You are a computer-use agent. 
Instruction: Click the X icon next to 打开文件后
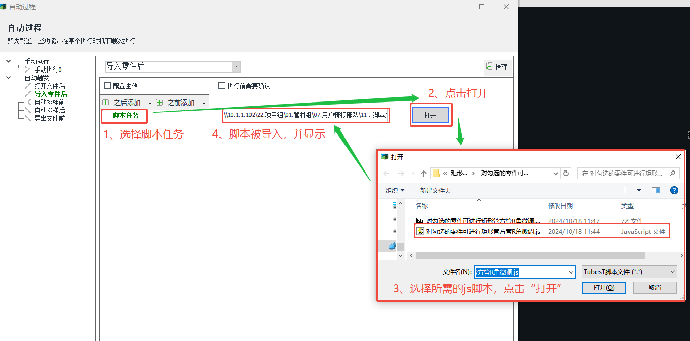28,86
